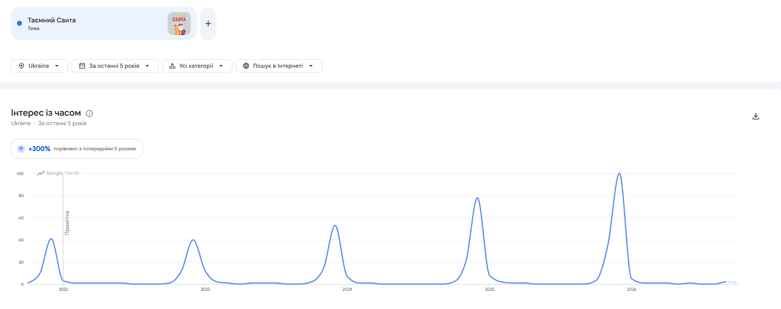781x309 pixels.
Task: Expand the Усі категорії dropdown
Action: pos(197,66)
